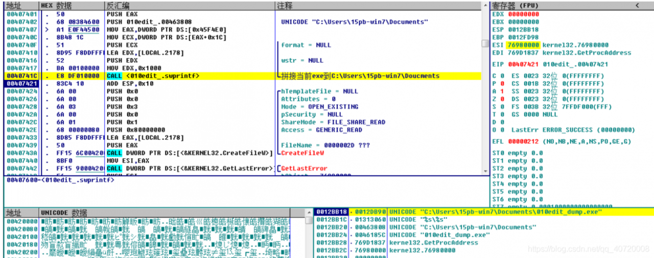Select disassembly row at address 00407407
Screen dimensions: 654x258
click(x=243, y=30)
